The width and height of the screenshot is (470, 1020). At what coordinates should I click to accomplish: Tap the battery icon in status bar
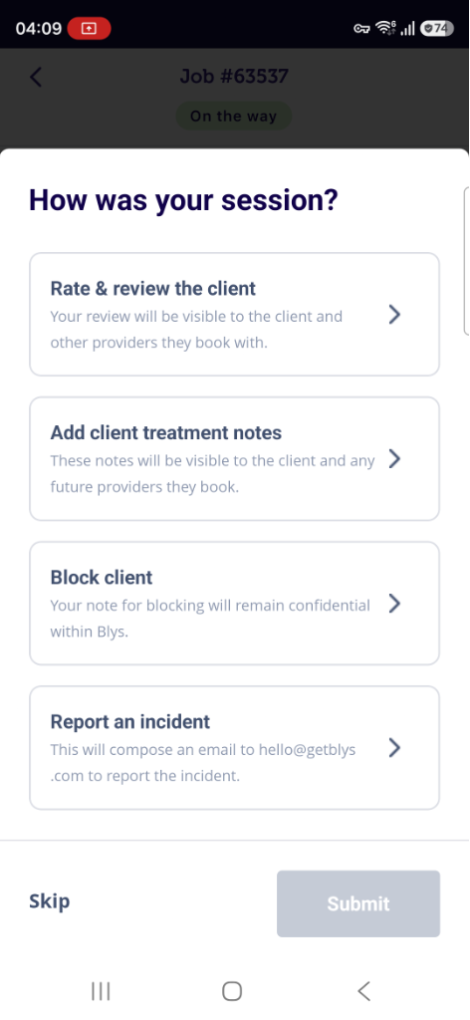click(x=437, y=29)
